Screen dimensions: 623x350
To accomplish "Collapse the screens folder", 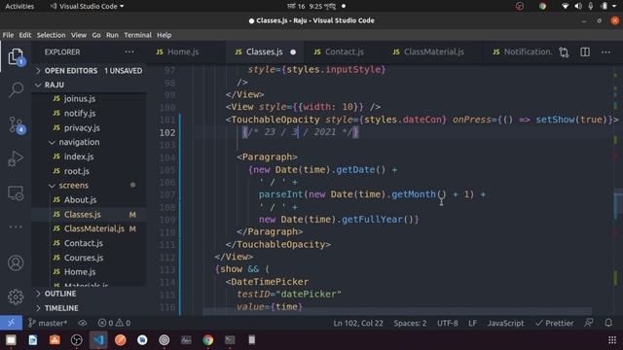I will [x=74, y=186].
